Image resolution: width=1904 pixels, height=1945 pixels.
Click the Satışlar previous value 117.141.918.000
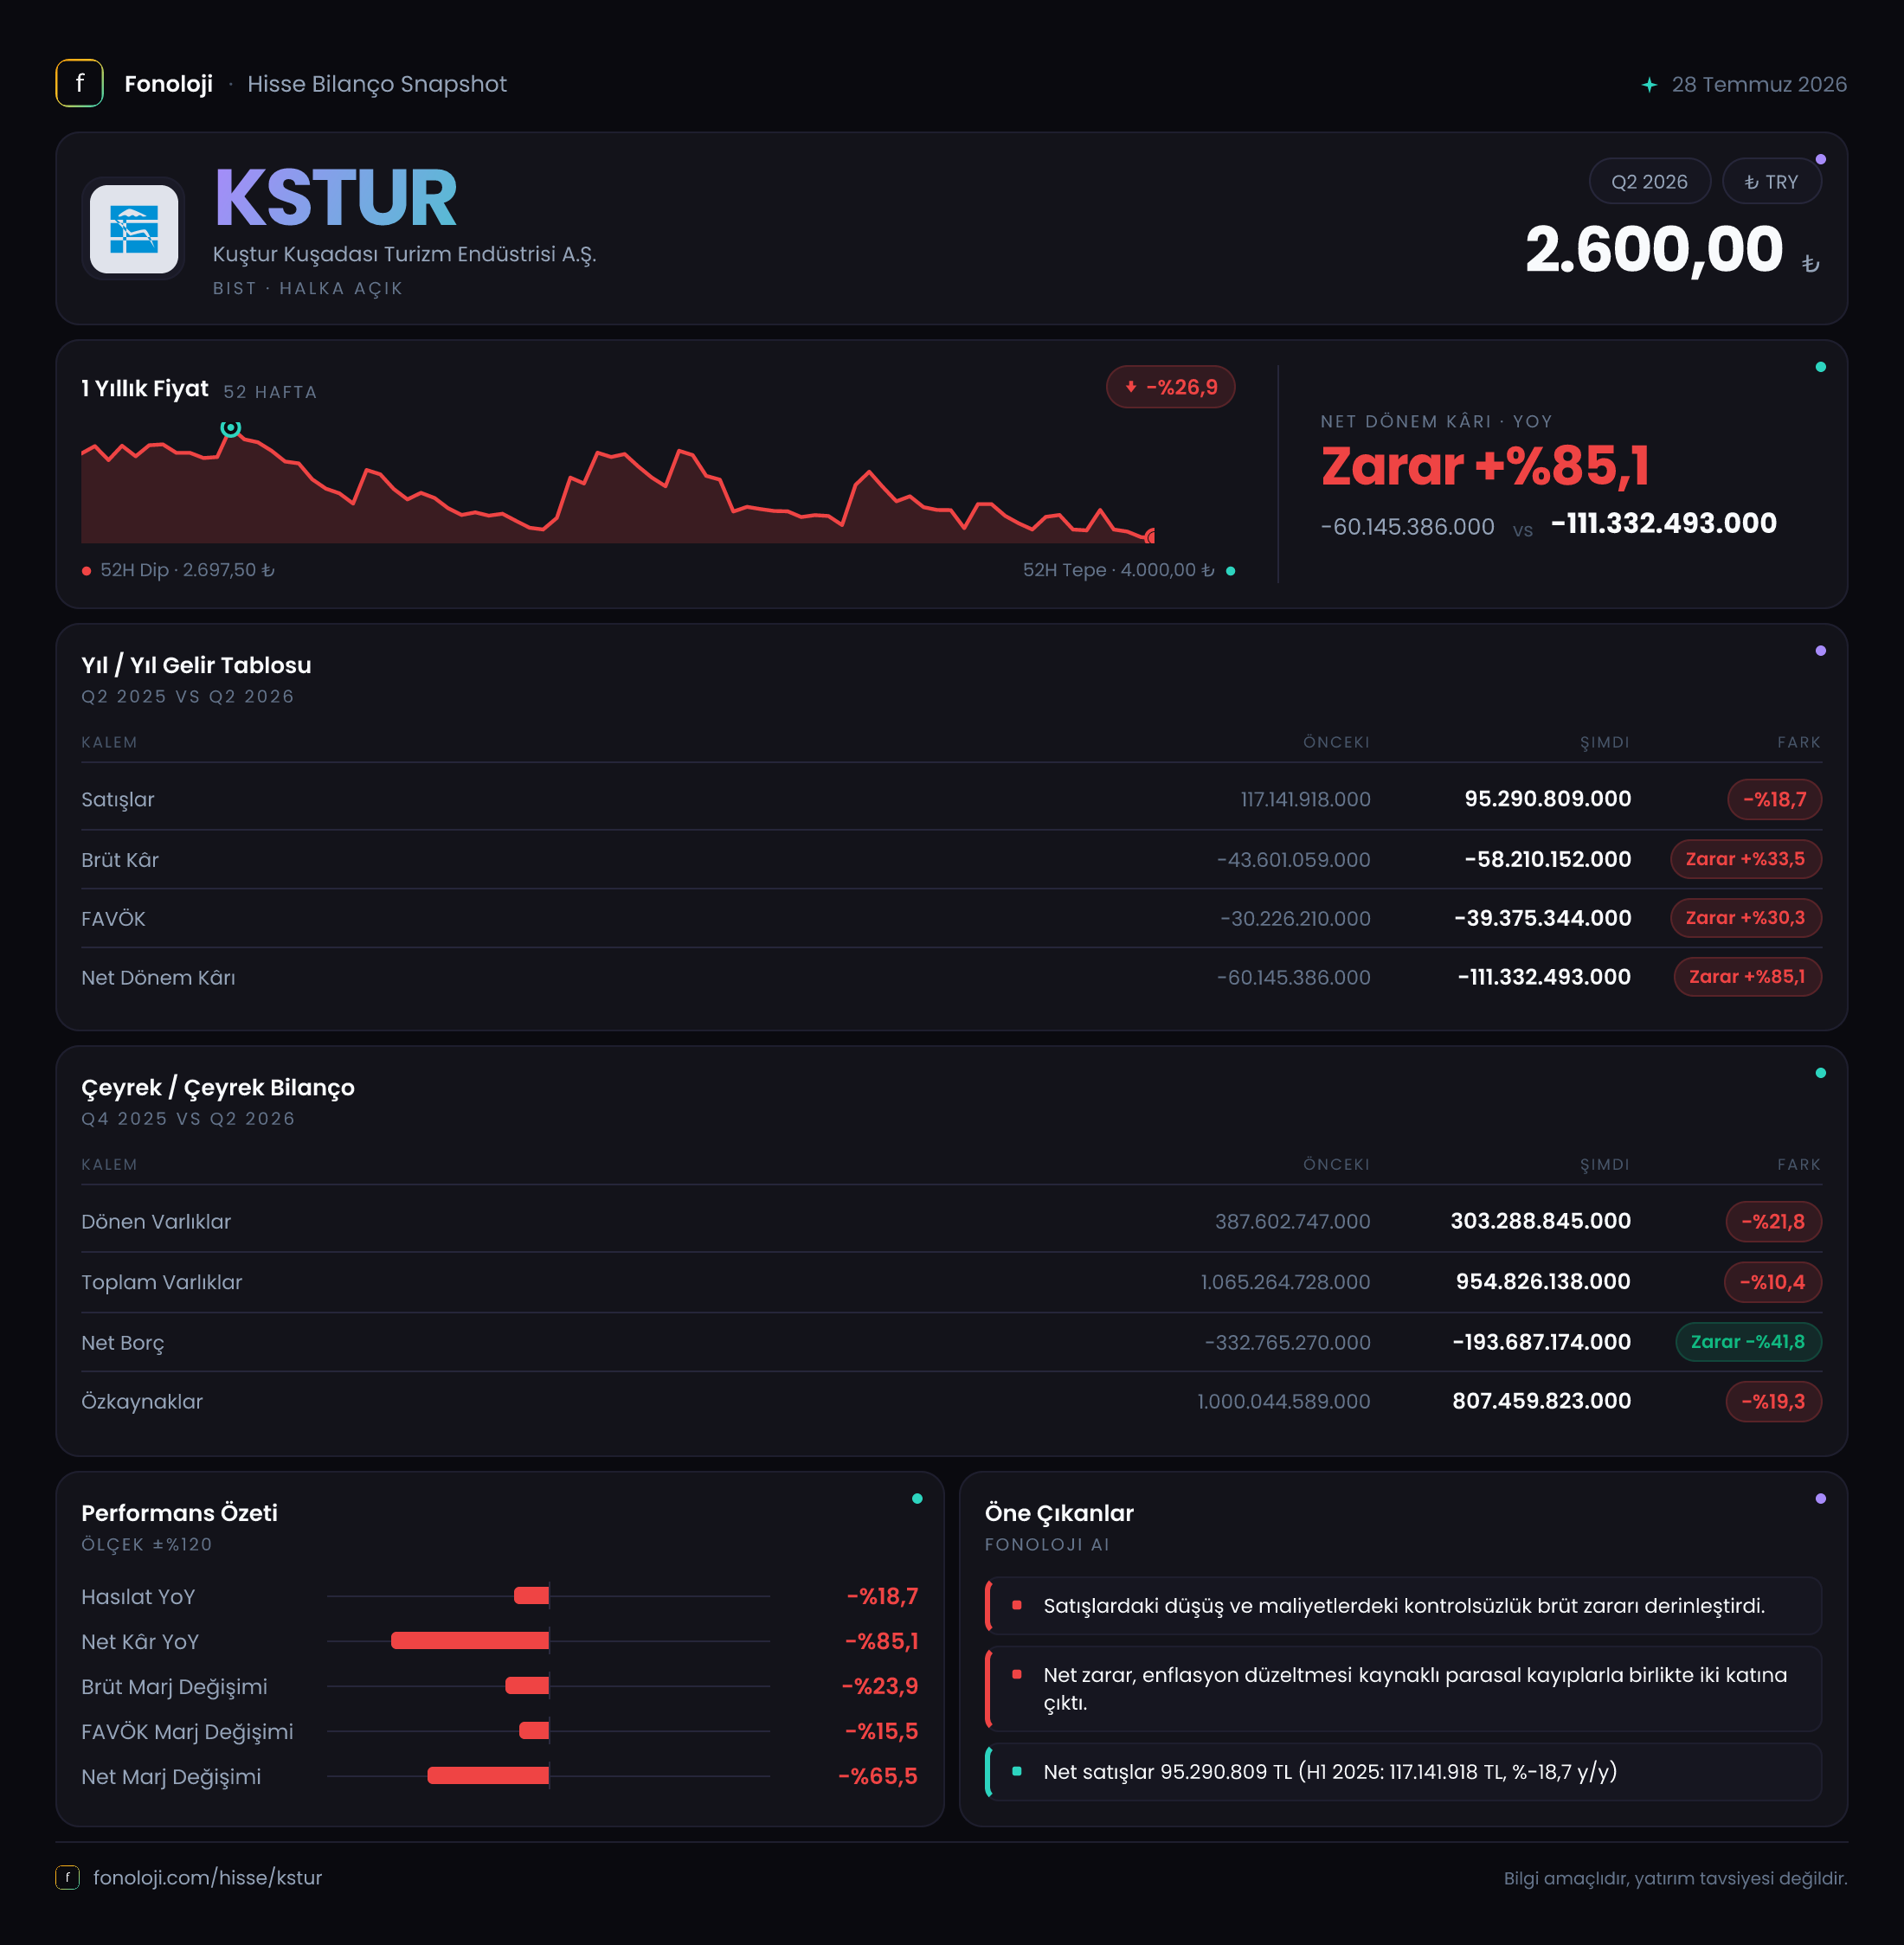click(x=1305, y=799)
